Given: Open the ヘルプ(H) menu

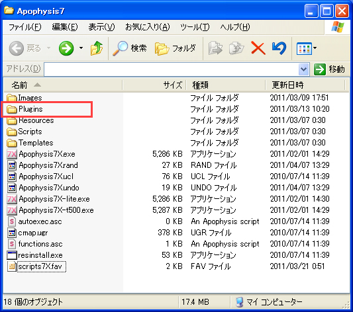Looking at the screenshot, I should (x=235, y=27).
